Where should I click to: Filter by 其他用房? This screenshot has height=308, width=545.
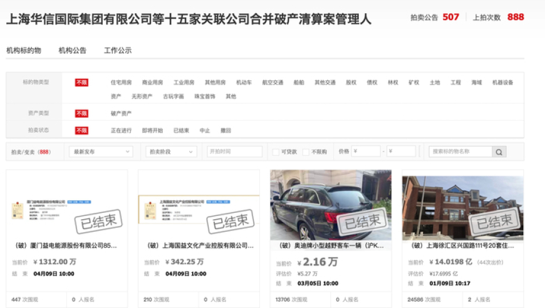click(x=215, y=83)
